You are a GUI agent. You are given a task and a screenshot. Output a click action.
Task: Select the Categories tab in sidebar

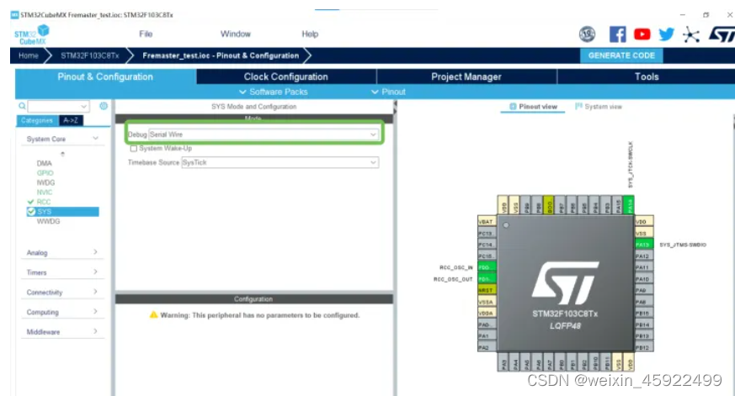point(37,120)
